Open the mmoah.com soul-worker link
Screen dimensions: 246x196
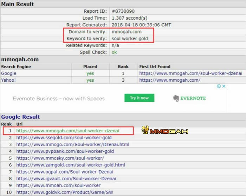tap(58, 185)
